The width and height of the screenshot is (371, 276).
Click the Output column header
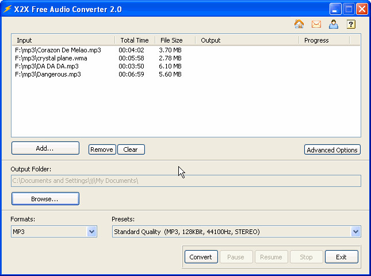click(x=247, y=40)
